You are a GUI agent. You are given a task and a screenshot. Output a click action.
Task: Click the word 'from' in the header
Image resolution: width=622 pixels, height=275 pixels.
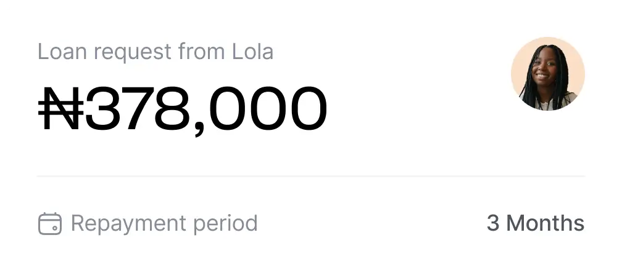pyautogui.click(x=202, y=52)
